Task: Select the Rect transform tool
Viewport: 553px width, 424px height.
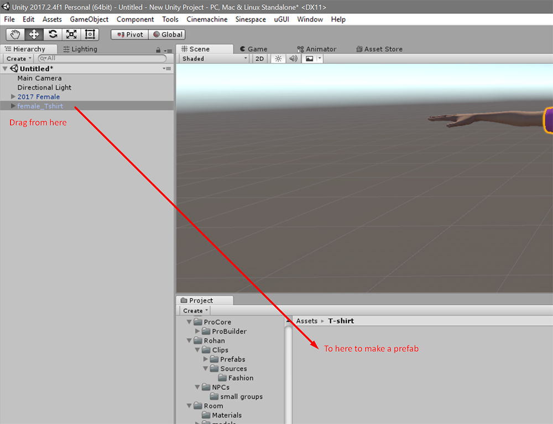Action: (x=90, y=35)
